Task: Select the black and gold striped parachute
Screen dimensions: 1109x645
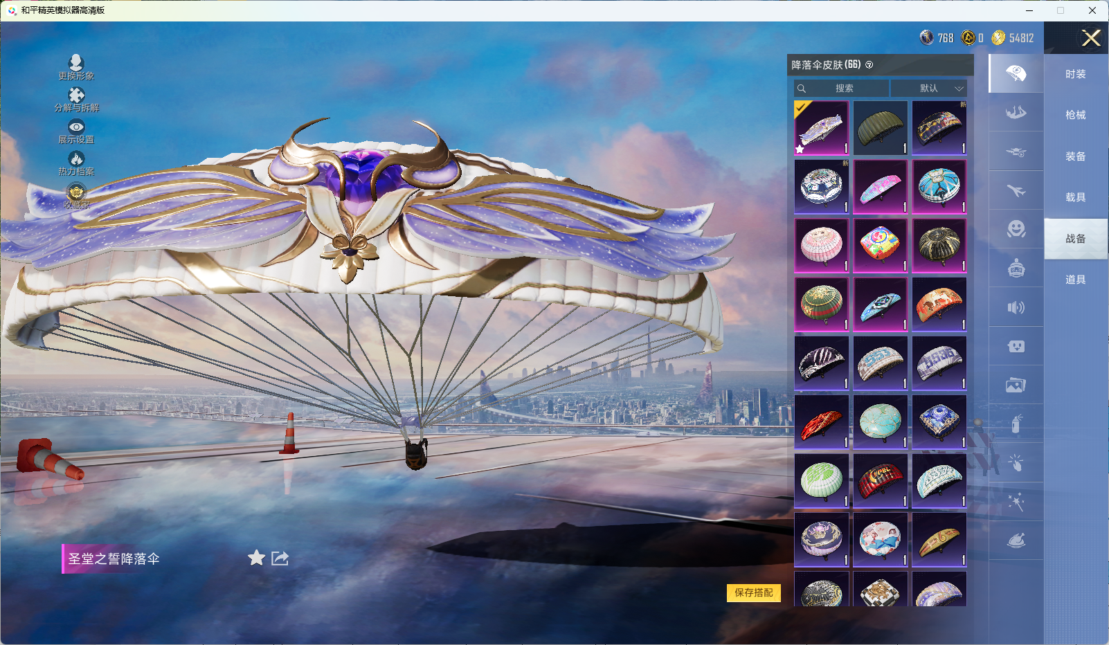Action: coord(939,246)
